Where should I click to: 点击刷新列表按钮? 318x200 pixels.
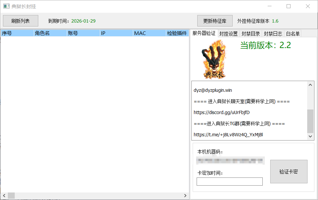(x=20, y=21)
